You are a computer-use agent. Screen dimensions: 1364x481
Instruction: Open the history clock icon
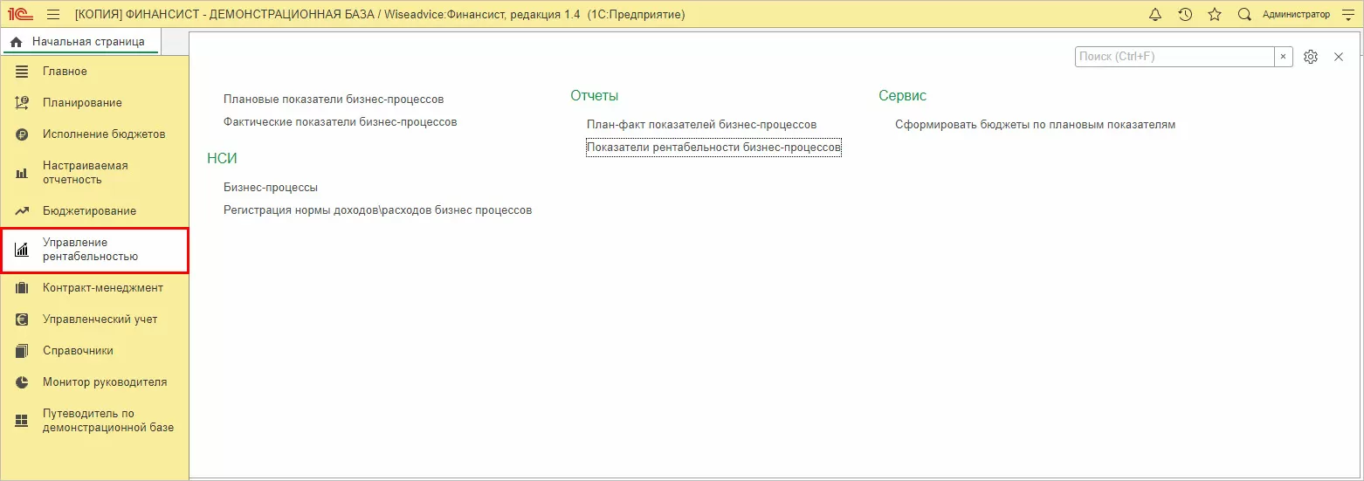point(1185,14)
